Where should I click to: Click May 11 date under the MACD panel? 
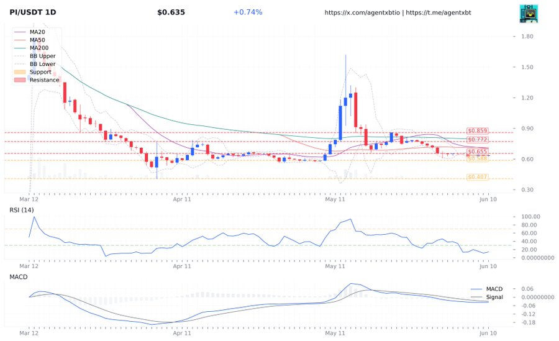[335, 333]
